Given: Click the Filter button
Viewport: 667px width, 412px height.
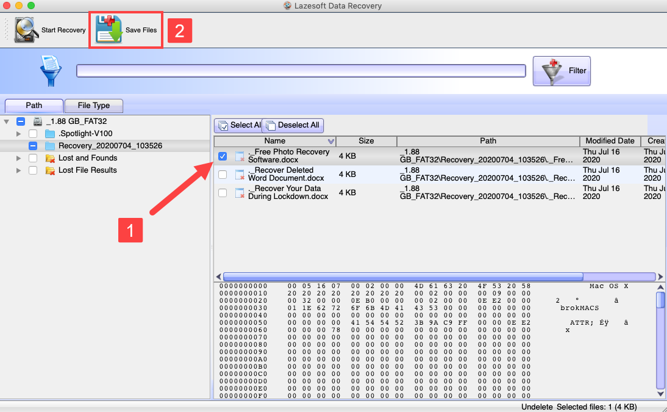Looking at the screenshot, I should coord(562,71).
